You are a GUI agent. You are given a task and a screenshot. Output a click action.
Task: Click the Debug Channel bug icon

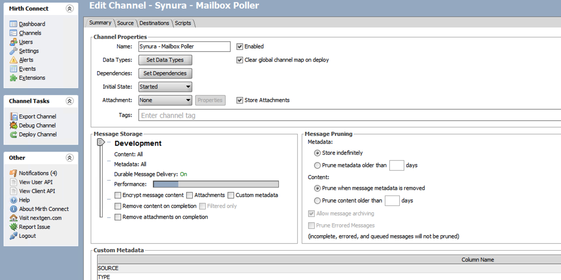(13, 125)
